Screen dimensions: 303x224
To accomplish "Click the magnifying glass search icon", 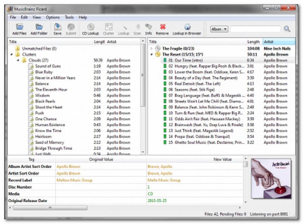I will click(287, 29).
